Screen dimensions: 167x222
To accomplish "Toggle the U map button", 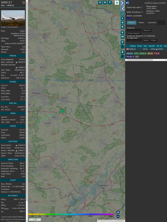I will [100, 2].
